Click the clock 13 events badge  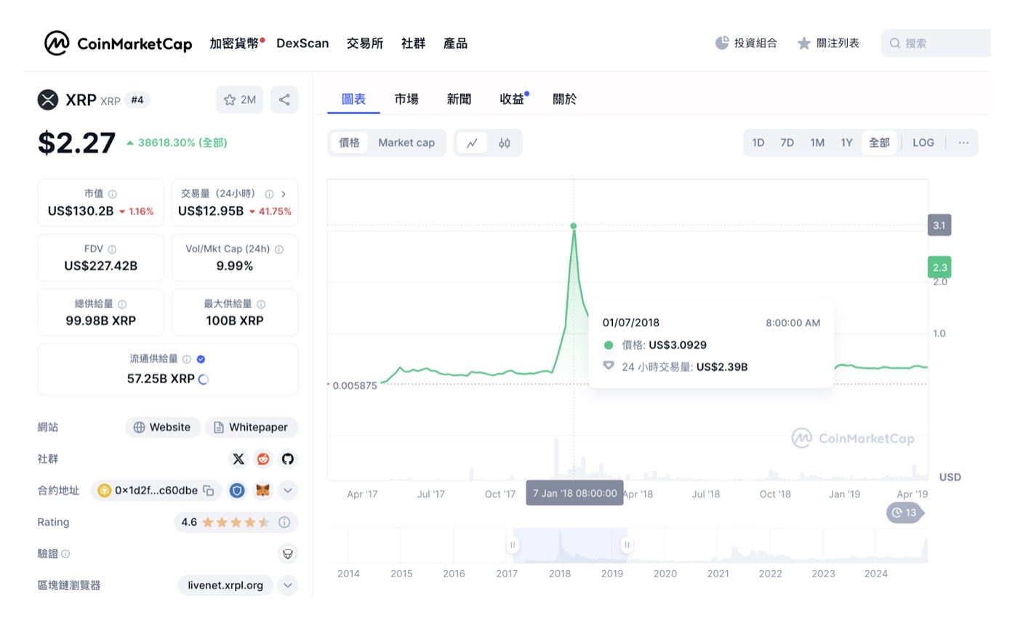(x=904, y=513)
